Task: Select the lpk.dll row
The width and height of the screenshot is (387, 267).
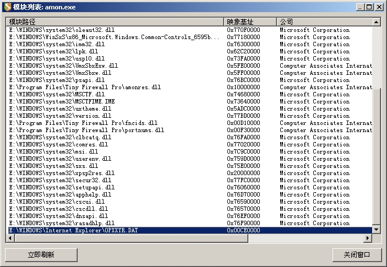Action: [189, 51]
